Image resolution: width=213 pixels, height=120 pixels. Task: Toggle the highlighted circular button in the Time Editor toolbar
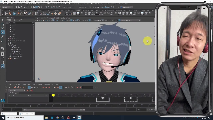[x=61, y=87]
